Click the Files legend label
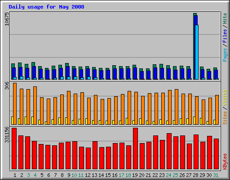 click(x=225, y=36)
